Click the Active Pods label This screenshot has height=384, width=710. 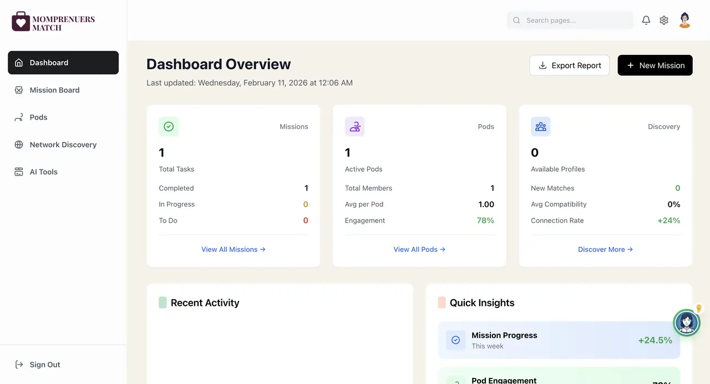point(364,169)
